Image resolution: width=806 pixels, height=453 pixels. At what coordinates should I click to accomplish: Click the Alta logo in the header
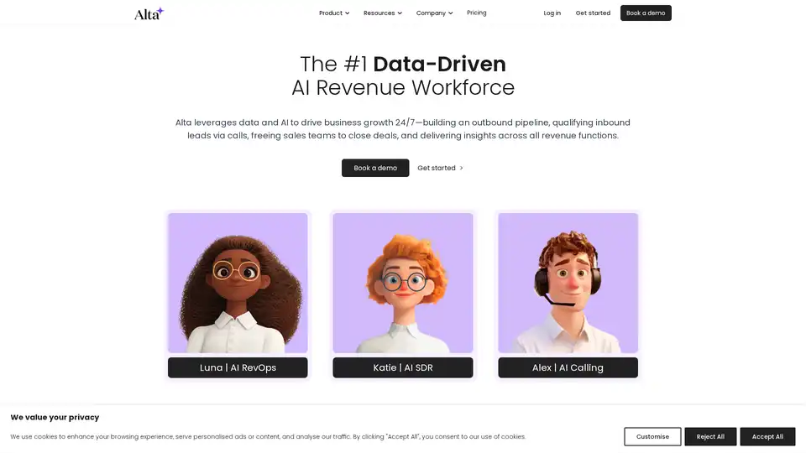coord(149,13)
